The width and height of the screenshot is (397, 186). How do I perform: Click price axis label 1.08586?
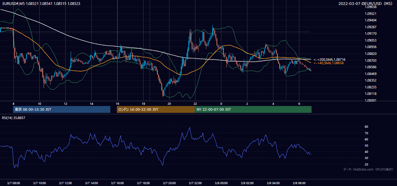pos(371,67)
